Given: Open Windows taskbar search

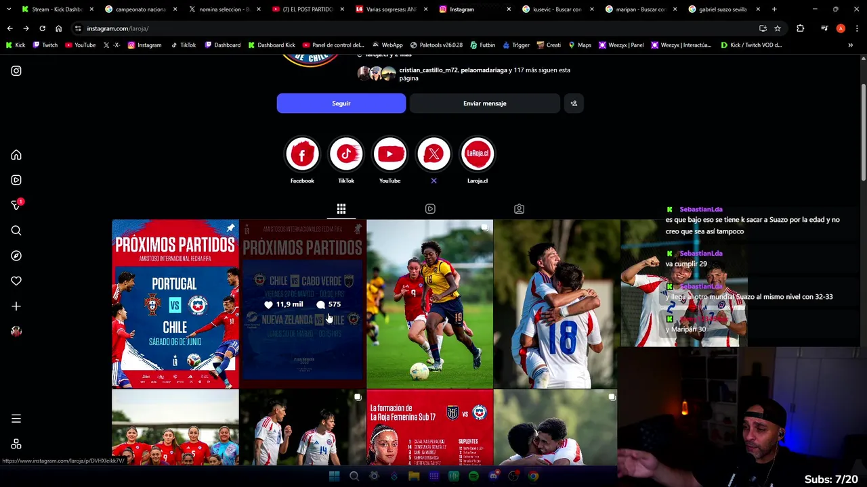Looking at the screenshot, I should click(x=354, y=476).
